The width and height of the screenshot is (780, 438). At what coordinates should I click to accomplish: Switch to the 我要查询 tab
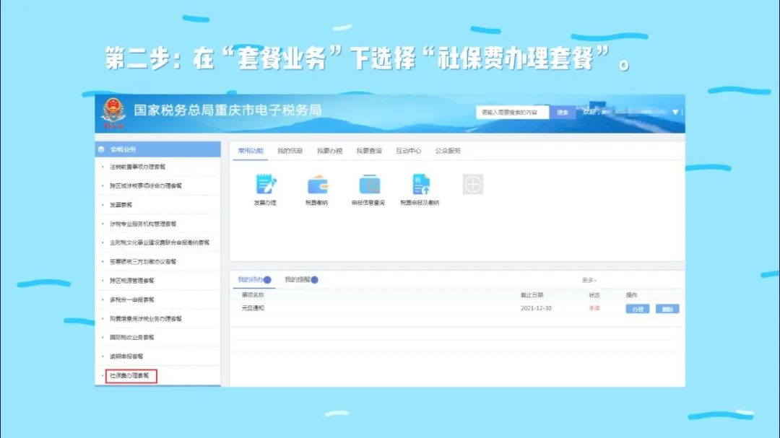click(368, 151)
